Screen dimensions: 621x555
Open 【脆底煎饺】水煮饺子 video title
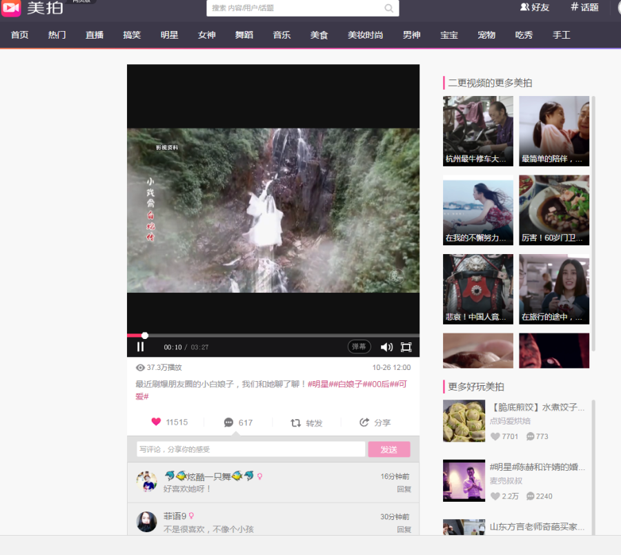click(537, 407)
